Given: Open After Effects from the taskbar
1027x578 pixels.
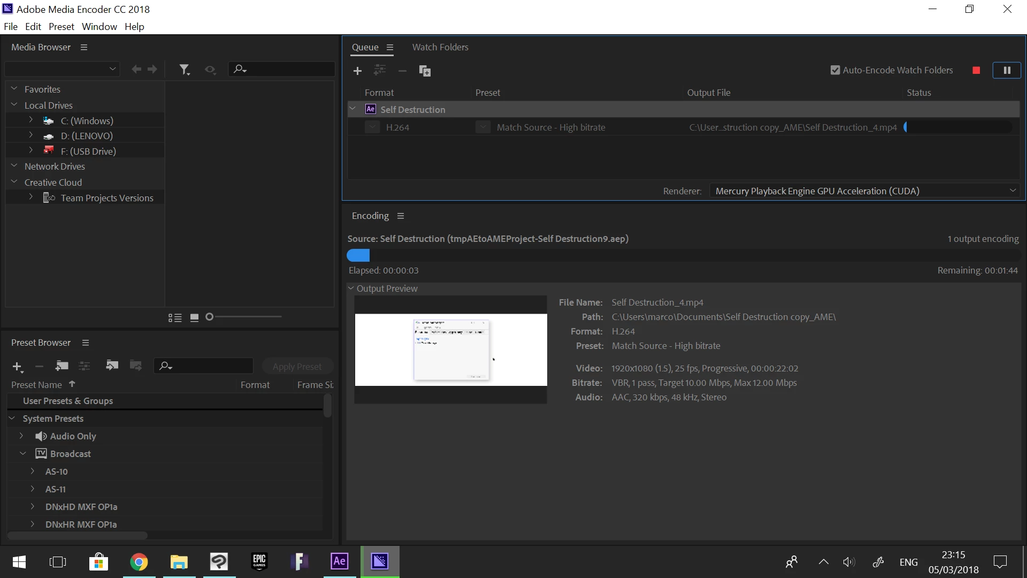Looking at the screenshot, I should pyautogui.click(x=340, y=561).
